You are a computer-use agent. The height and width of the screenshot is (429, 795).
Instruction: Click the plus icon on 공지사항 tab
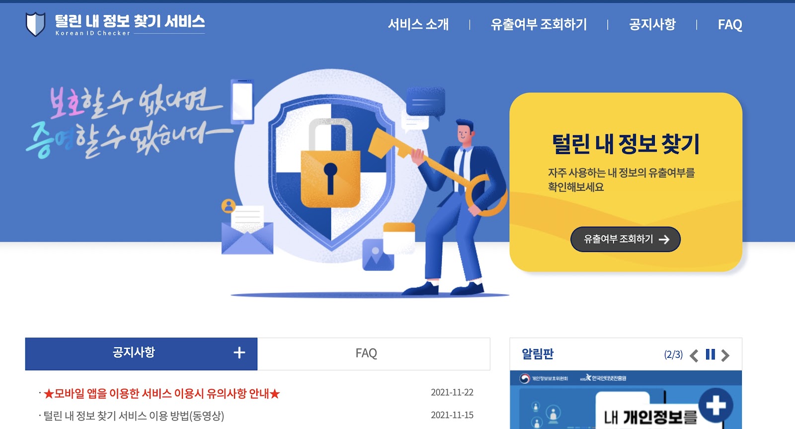point(239,352)
